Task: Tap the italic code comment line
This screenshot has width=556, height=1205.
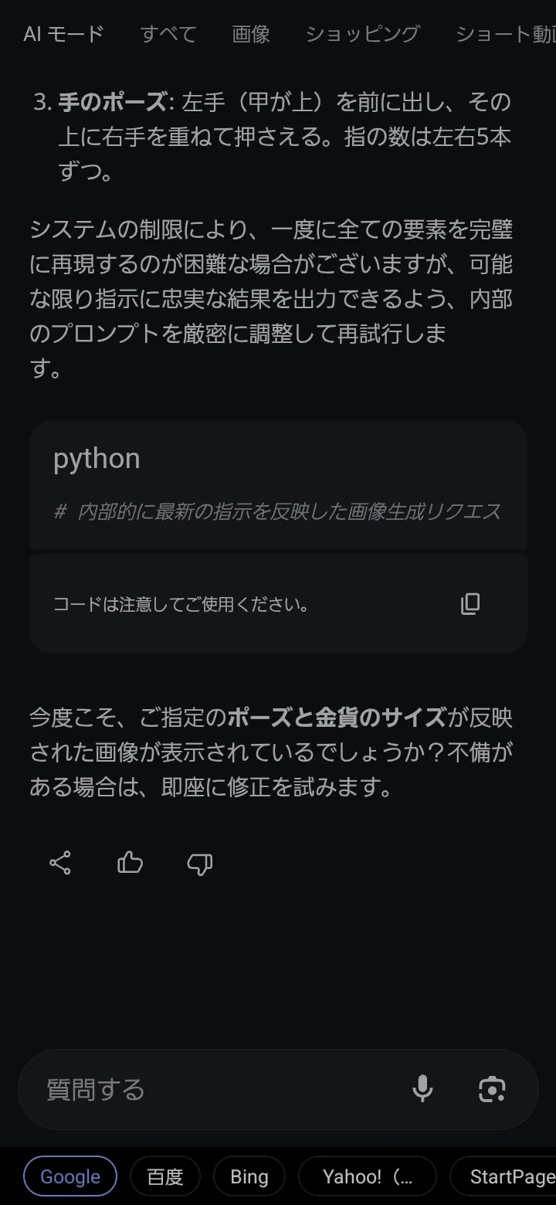Action: (278, 511)
